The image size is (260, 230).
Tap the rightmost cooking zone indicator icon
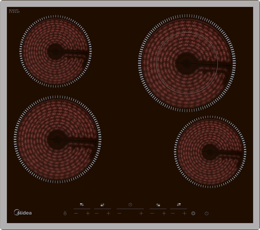[179, 205]
